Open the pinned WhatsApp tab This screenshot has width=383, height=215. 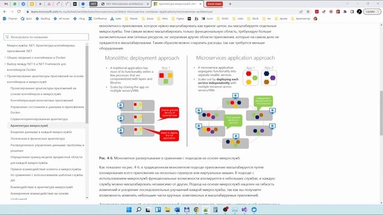[14, 4]
